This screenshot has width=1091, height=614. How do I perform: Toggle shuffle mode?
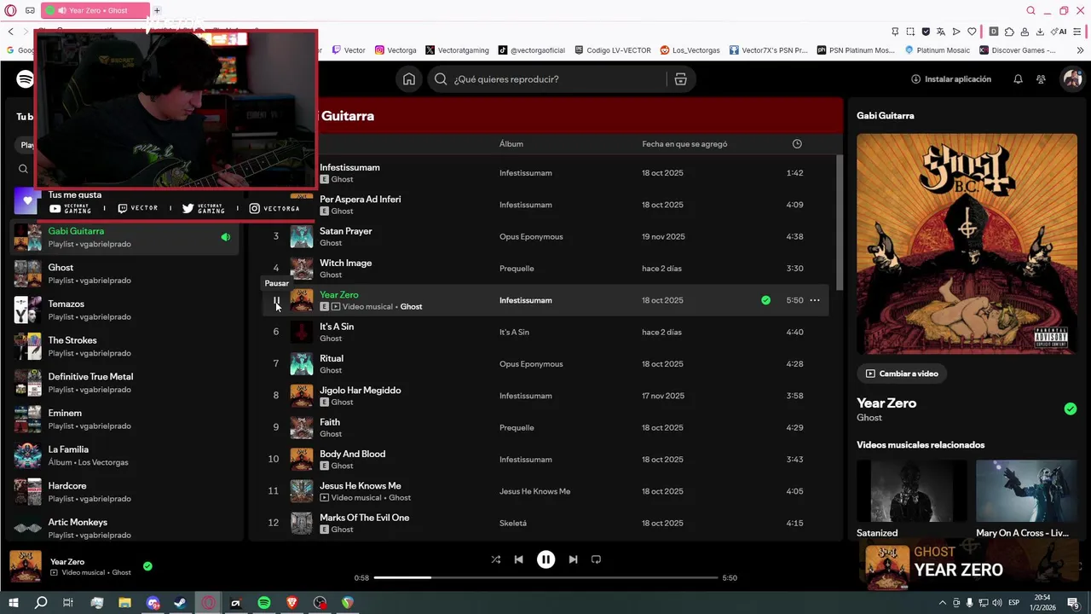(495, 559)
